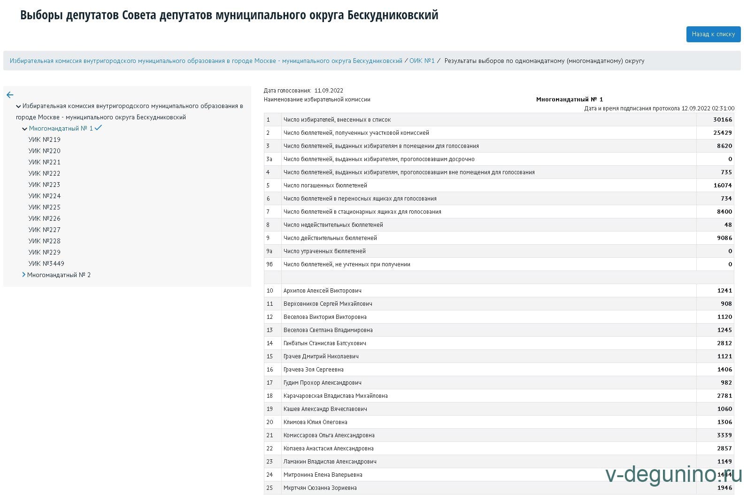Collapse the Многомандатный № 1 chevron
The height and width of the screenshot is (495, 747).
point(24,129)
